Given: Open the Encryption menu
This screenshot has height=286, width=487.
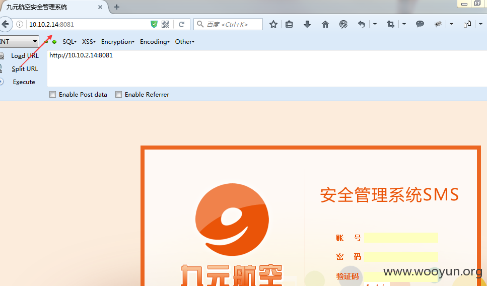Looking at the screenshot, I should (118, 42).
